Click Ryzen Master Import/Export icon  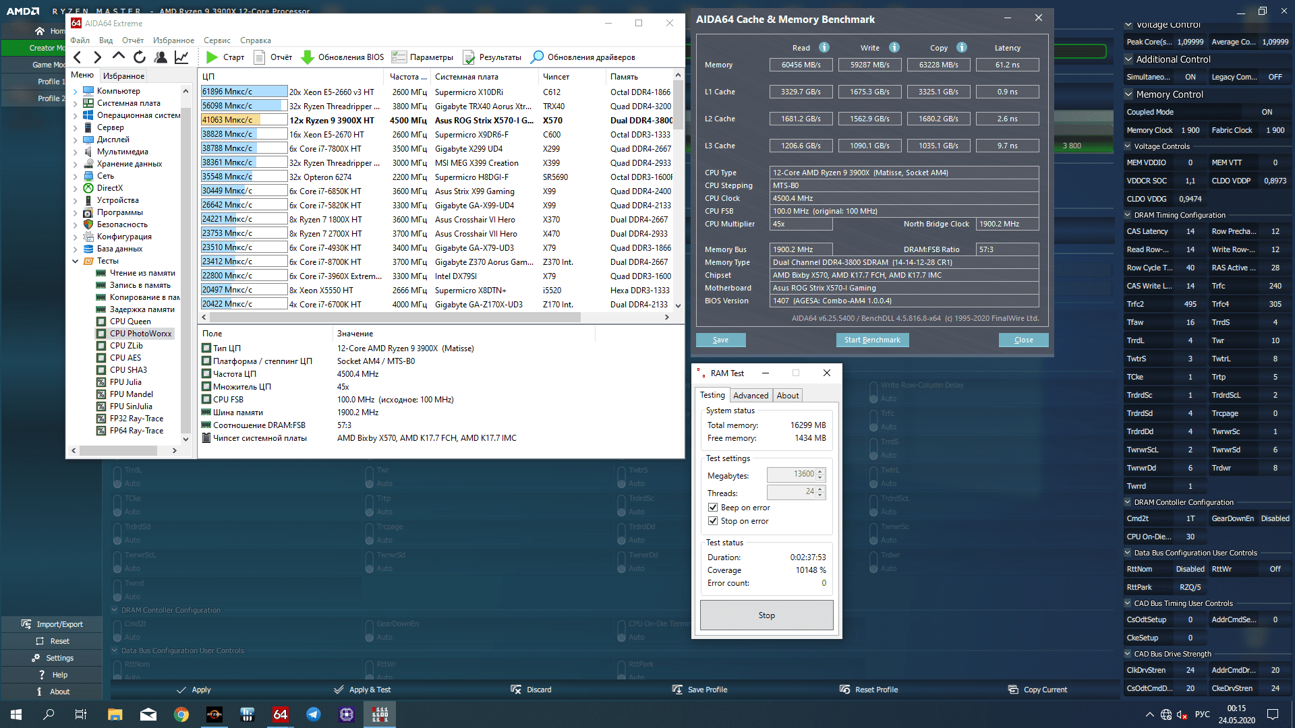click(26, 624)
